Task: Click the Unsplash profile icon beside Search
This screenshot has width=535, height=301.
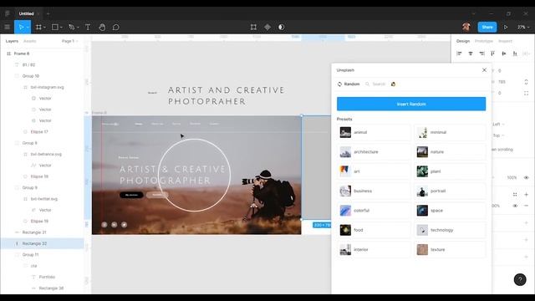Action: 393,84
